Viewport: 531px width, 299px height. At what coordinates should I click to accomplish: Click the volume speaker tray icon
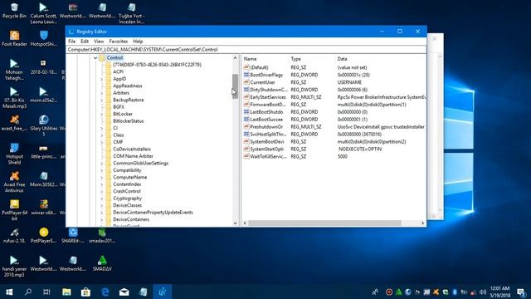[483, 292]
